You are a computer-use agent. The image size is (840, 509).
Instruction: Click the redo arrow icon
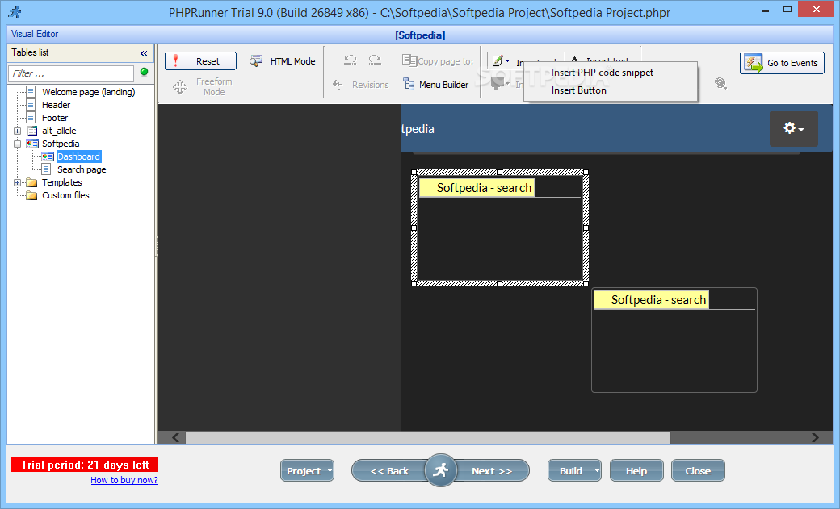tap(375, 60)
